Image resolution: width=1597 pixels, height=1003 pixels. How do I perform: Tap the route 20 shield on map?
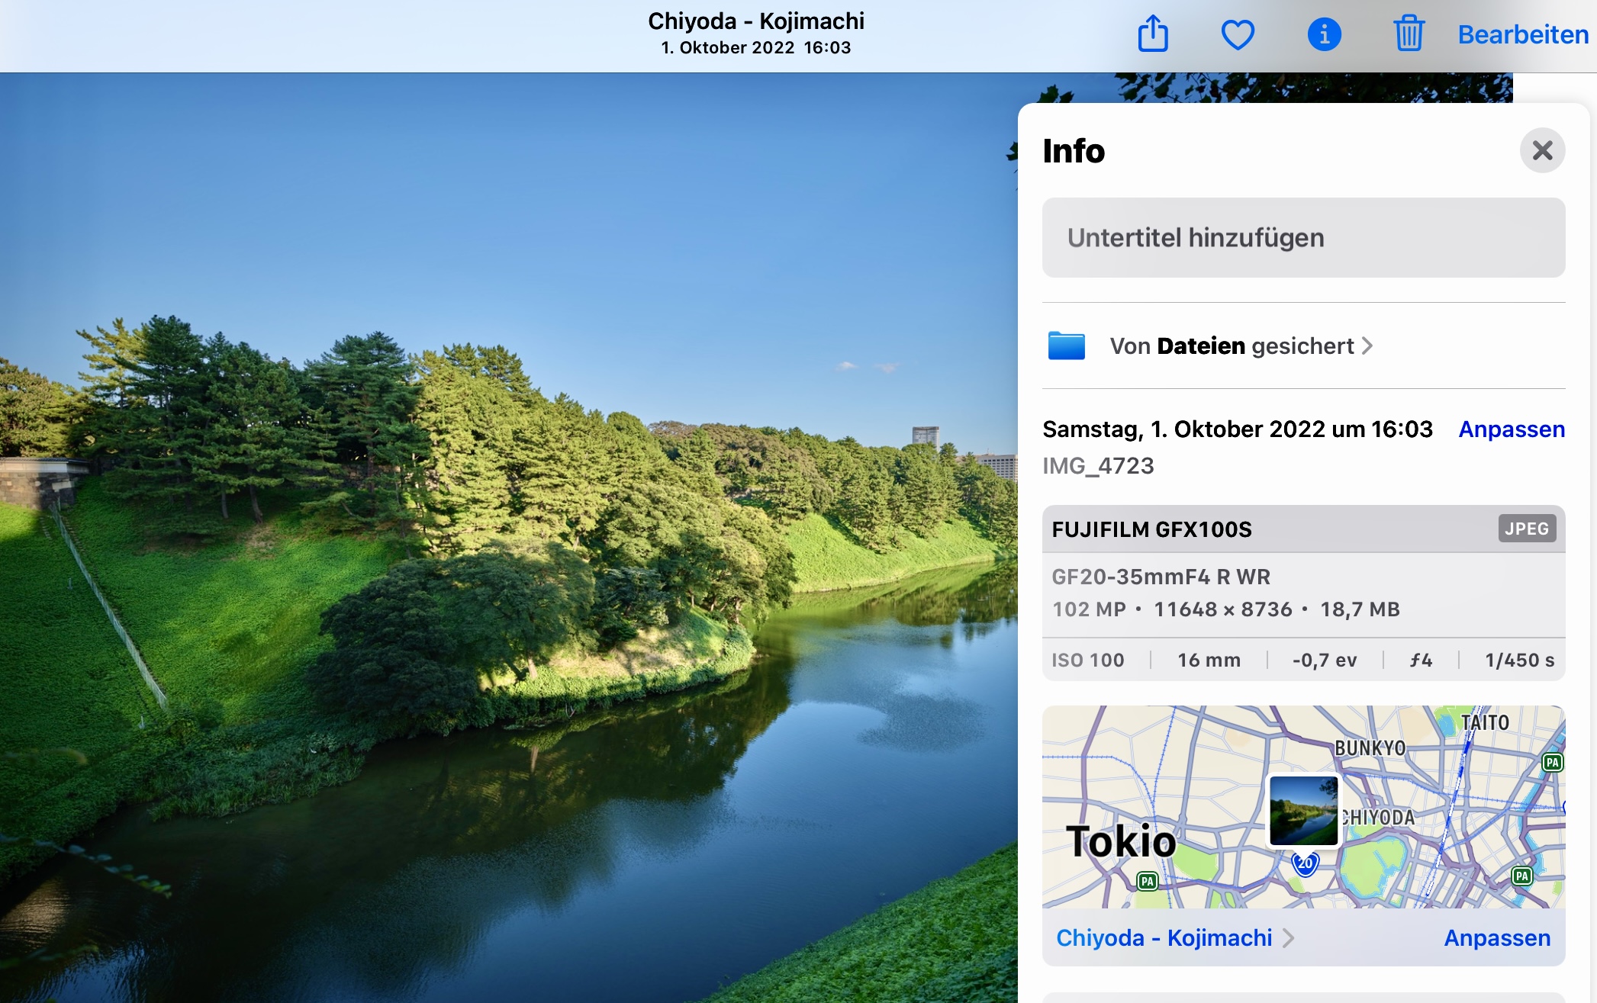1305,864
